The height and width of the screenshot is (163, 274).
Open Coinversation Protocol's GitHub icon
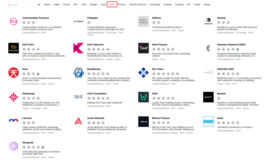tap(33, 23)
